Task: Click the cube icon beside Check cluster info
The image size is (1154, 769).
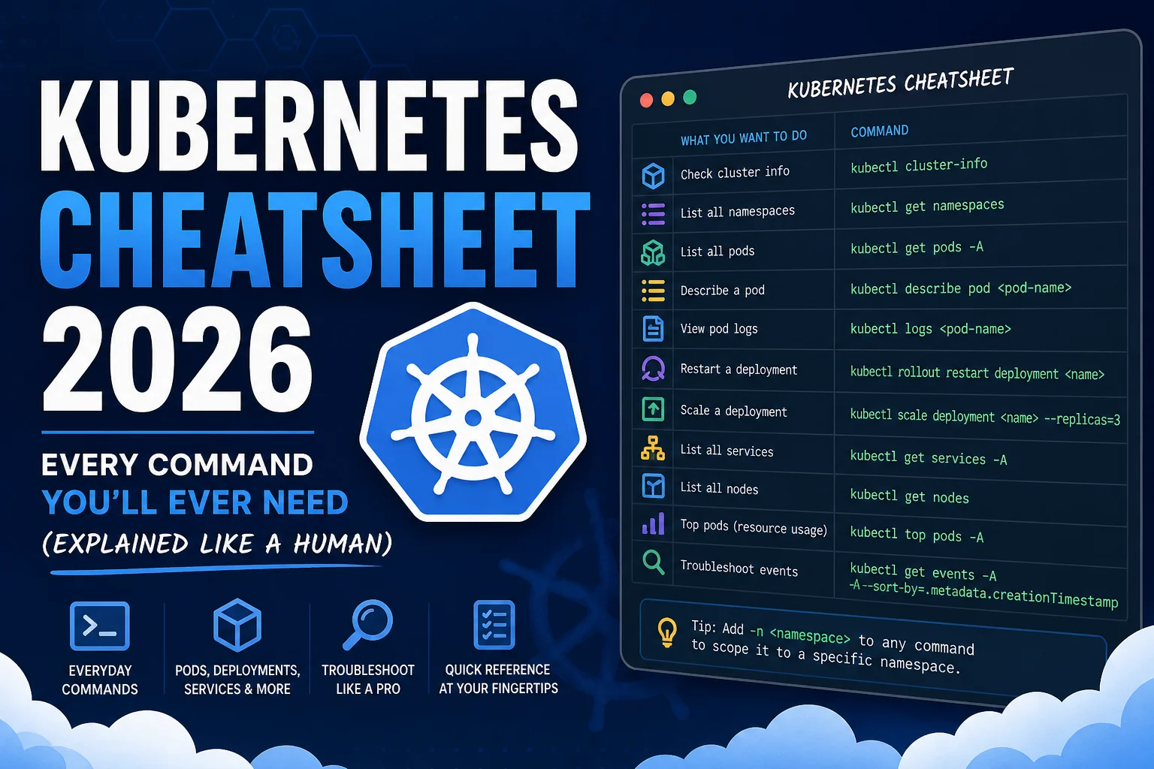Action: click(x=653, y=176)
